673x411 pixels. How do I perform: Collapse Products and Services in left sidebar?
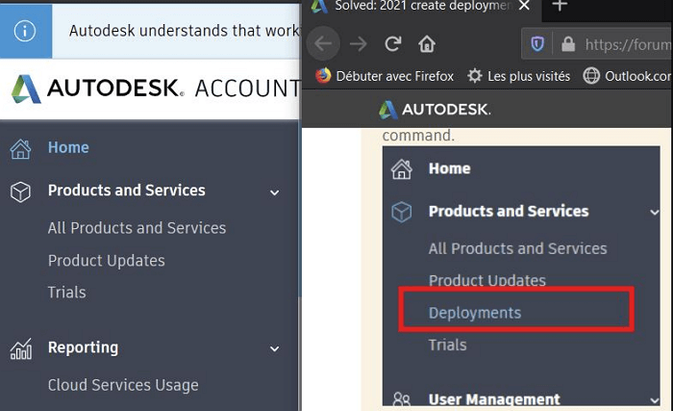pyautogui.click(x=275, y=193)
